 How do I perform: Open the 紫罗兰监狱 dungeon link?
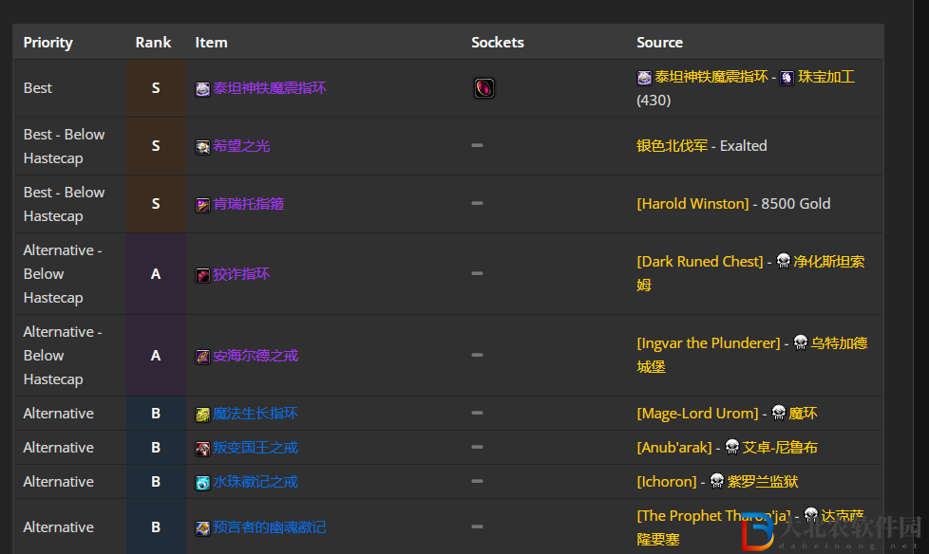point(762,482)
